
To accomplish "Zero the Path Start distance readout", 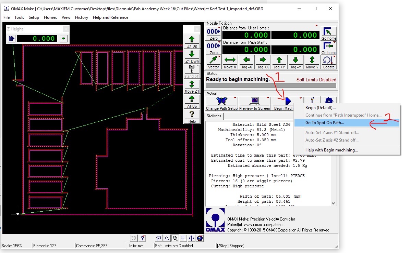I will click(x=213, y=48).
